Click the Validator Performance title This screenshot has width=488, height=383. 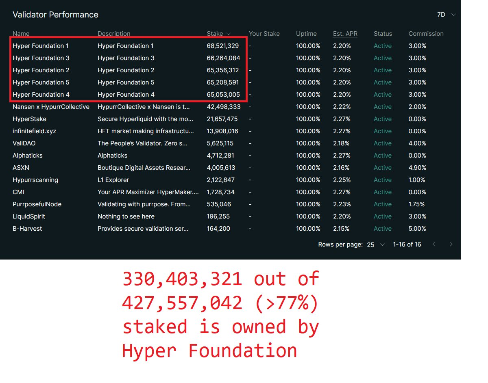56,15
